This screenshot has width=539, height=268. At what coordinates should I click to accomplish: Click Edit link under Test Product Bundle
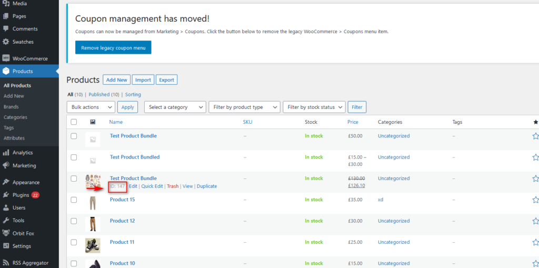(x=133, y=186)
